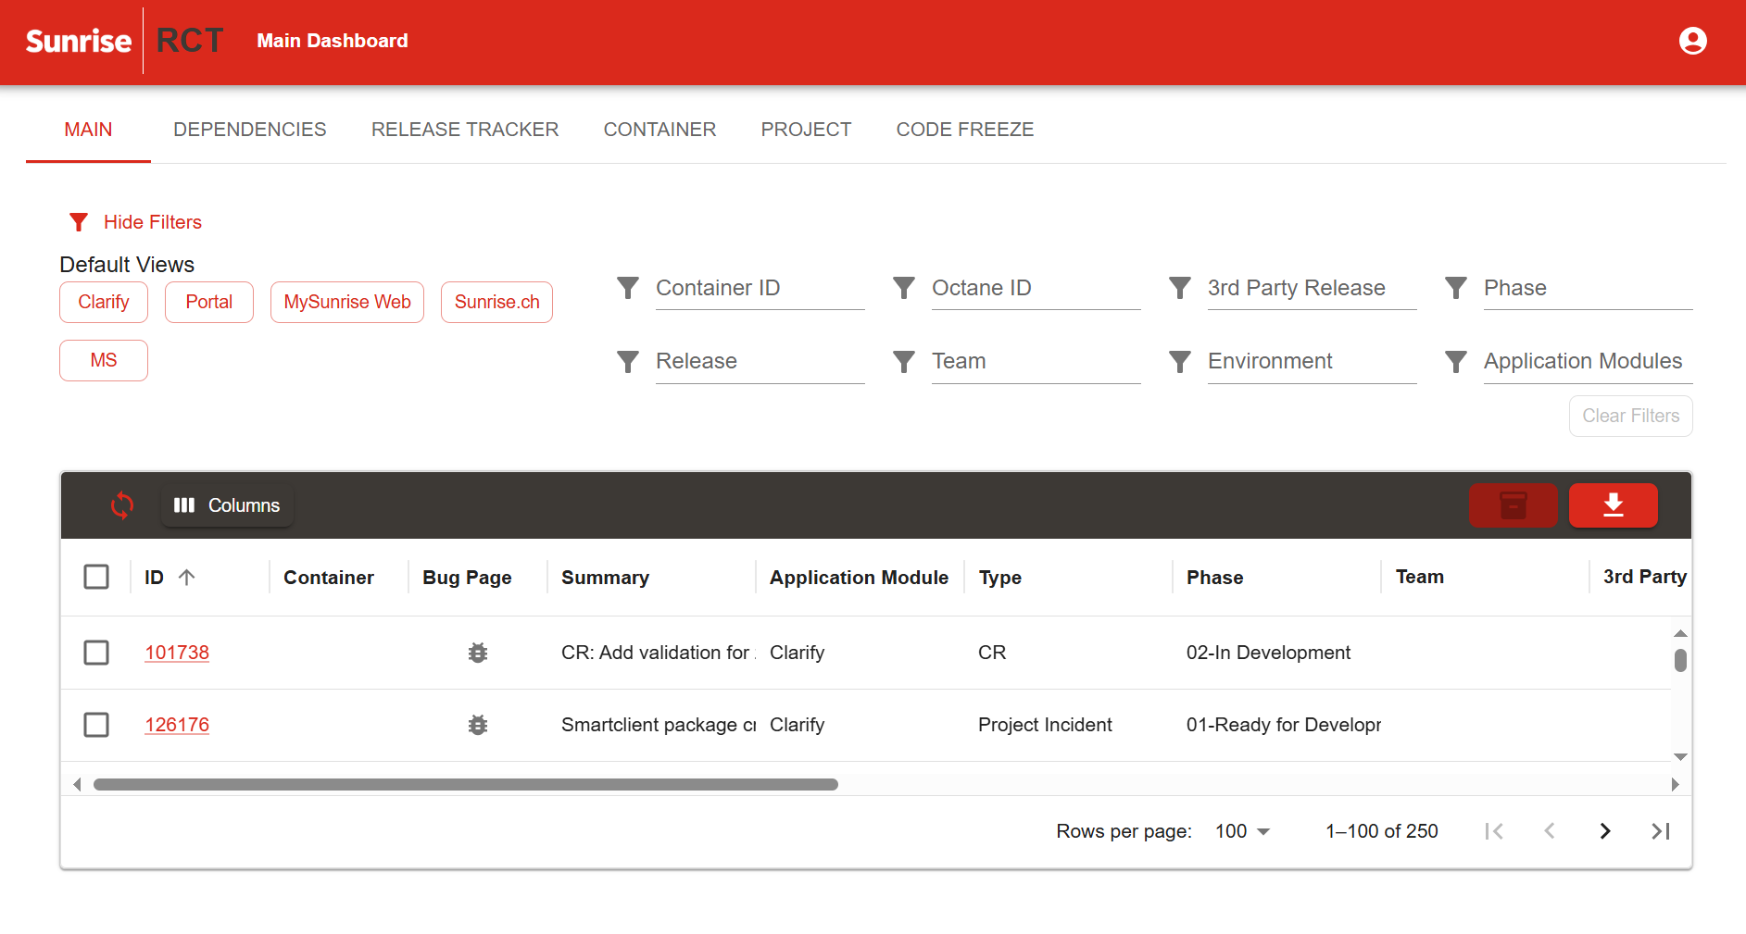Open record link 126176
1746x934 pixels.
(x=177, y=725)
